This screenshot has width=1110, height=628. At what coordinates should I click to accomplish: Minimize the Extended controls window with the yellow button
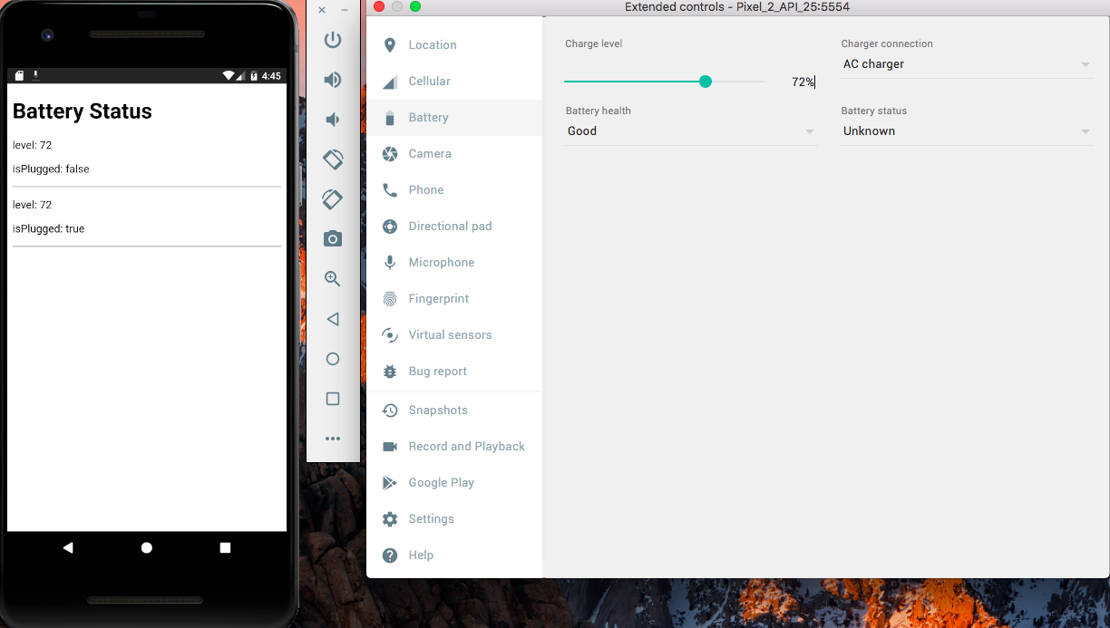tap(397, 6)
